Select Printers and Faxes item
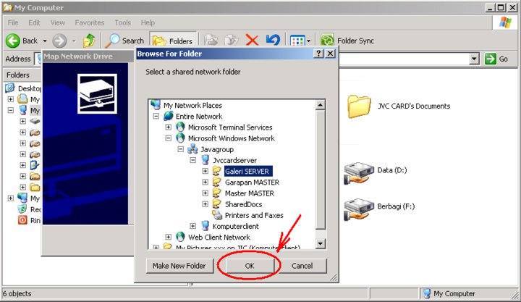521x302 pixels. (x=254, y=215)
